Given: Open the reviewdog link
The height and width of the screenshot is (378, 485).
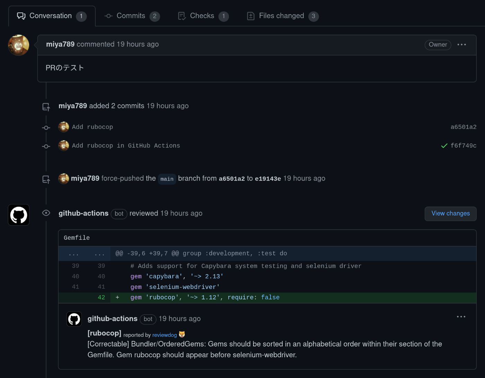Looking at the screenshot, I should pos(165,335).
